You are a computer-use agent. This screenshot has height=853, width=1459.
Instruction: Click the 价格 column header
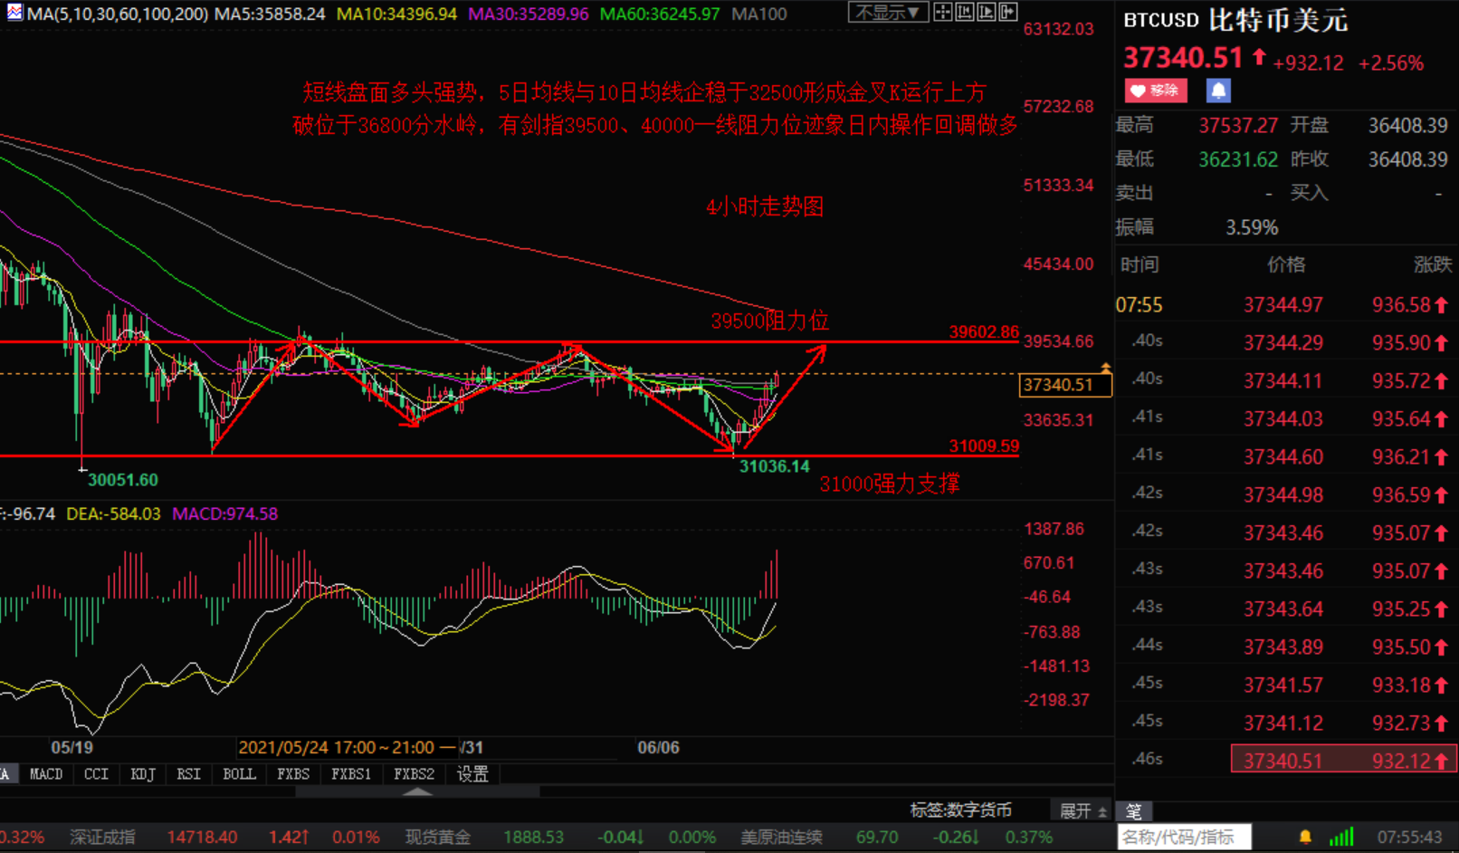point(1286,264)
